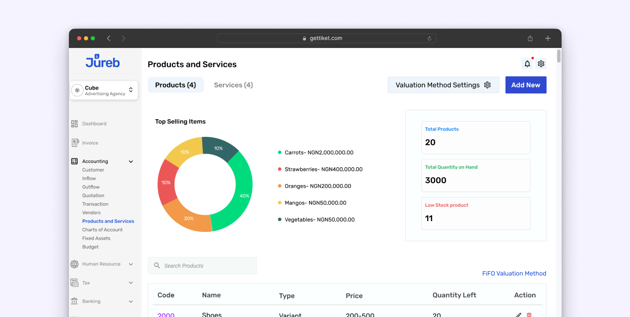Click the Human Resource sidebar icon
Screen dimensions: 630x317
74,264
